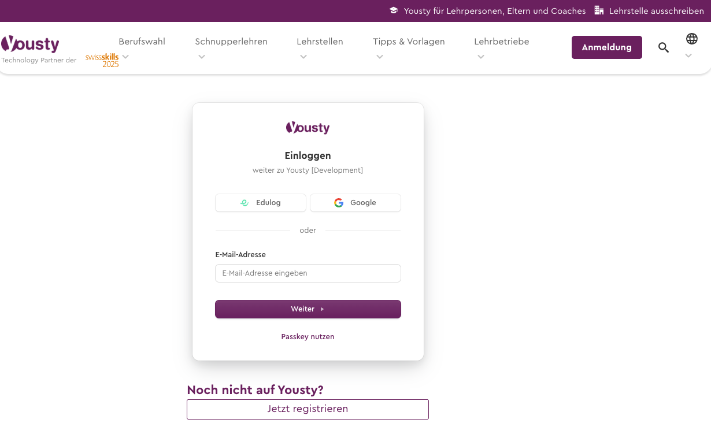Click the building icon next to Lehrstelle ausschreiben

(599, 10)
